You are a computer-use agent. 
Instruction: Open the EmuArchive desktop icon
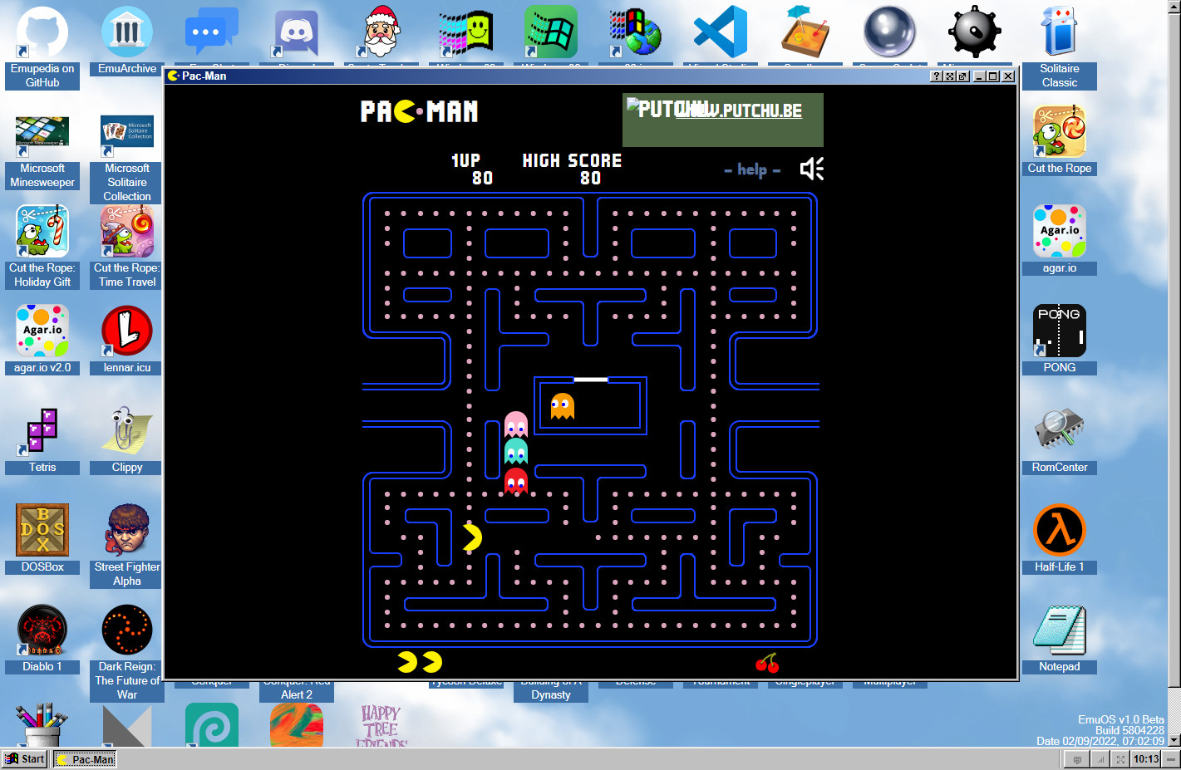tap(127, 40)
